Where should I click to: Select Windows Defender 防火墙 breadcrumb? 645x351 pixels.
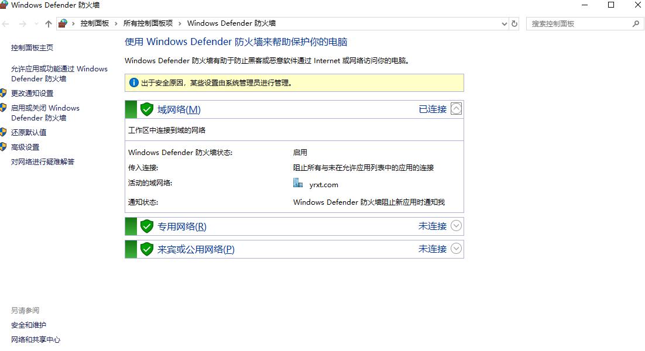tap(231, 23)
